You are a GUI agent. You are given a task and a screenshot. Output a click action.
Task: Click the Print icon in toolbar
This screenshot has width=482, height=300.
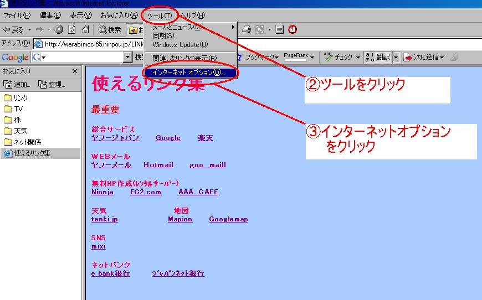(246, 29)
